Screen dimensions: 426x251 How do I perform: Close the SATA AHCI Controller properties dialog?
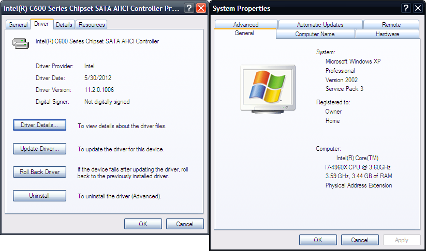[201, 8]
